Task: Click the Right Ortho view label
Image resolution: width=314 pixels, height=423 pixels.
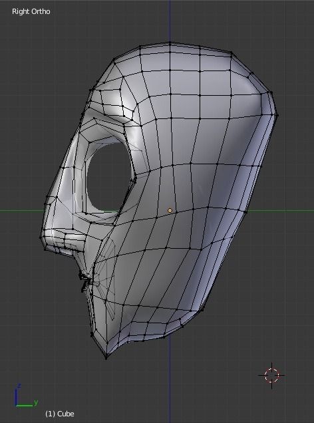Action: (x=31, y=11)
